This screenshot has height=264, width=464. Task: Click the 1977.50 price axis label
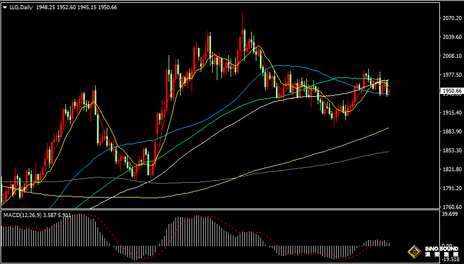coord(451,75)
